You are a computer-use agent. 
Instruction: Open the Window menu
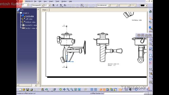[x=64, y=1]
